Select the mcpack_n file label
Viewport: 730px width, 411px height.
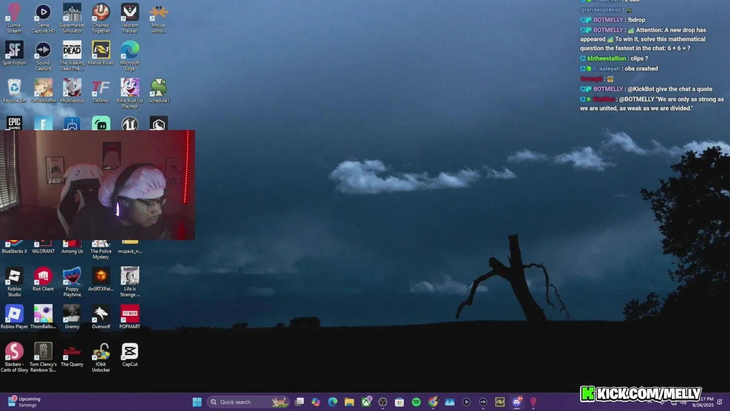pyautogui.click(x=129, y=251)
